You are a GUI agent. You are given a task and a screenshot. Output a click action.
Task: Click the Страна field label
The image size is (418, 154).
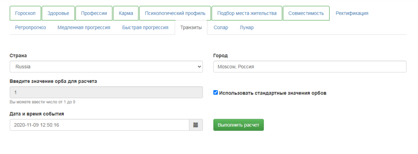(x=18, y=56)
